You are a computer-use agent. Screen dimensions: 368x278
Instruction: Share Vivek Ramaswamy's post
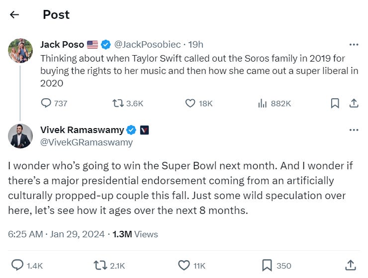click(350, 265)
